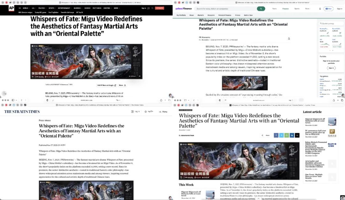Expand the AP Entertainment dropdown menu
345x200 pixels.
click(65, 8)
